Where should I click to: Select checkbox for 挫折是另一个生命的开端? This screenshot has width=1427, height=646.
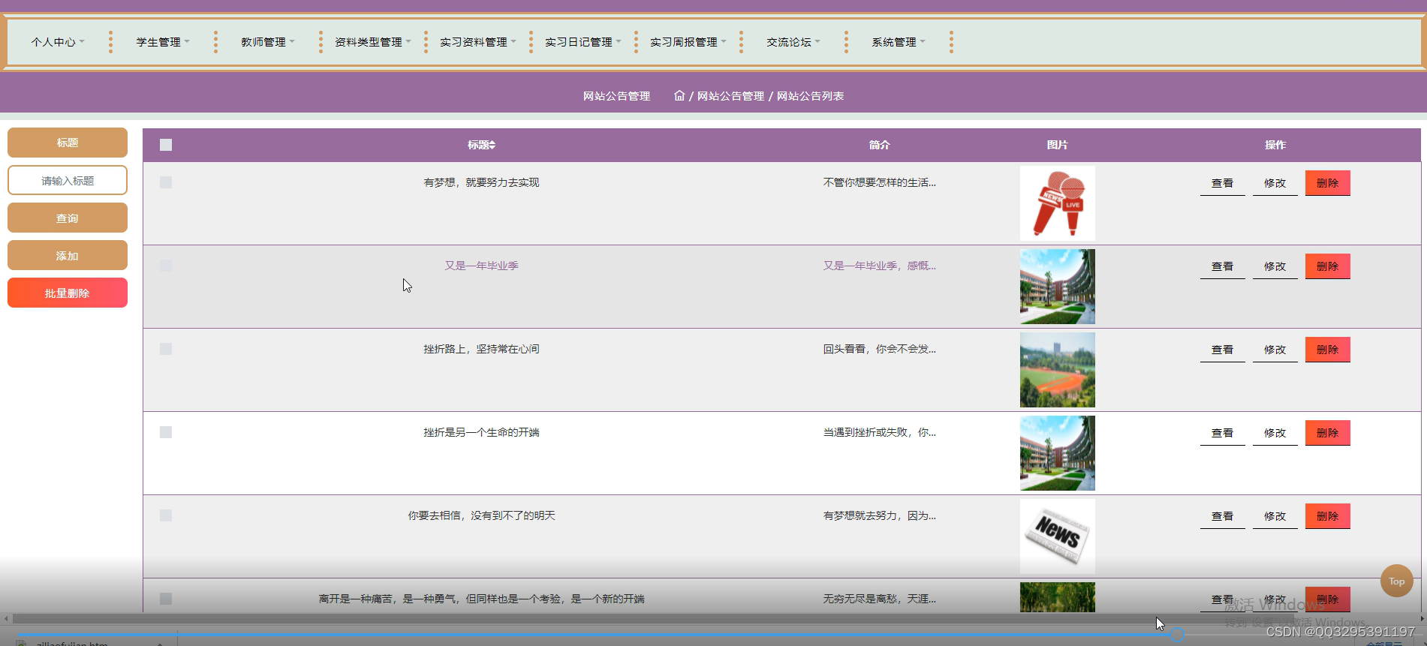(166, 432)
